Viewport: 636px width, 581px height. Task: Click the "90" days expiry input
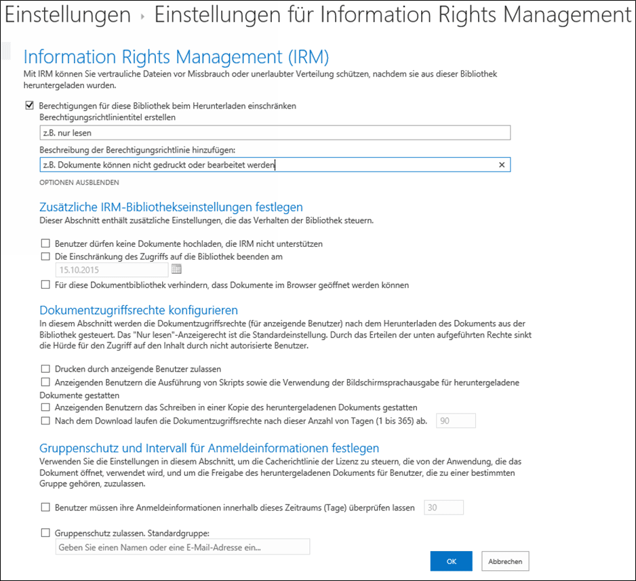point(456,420)
